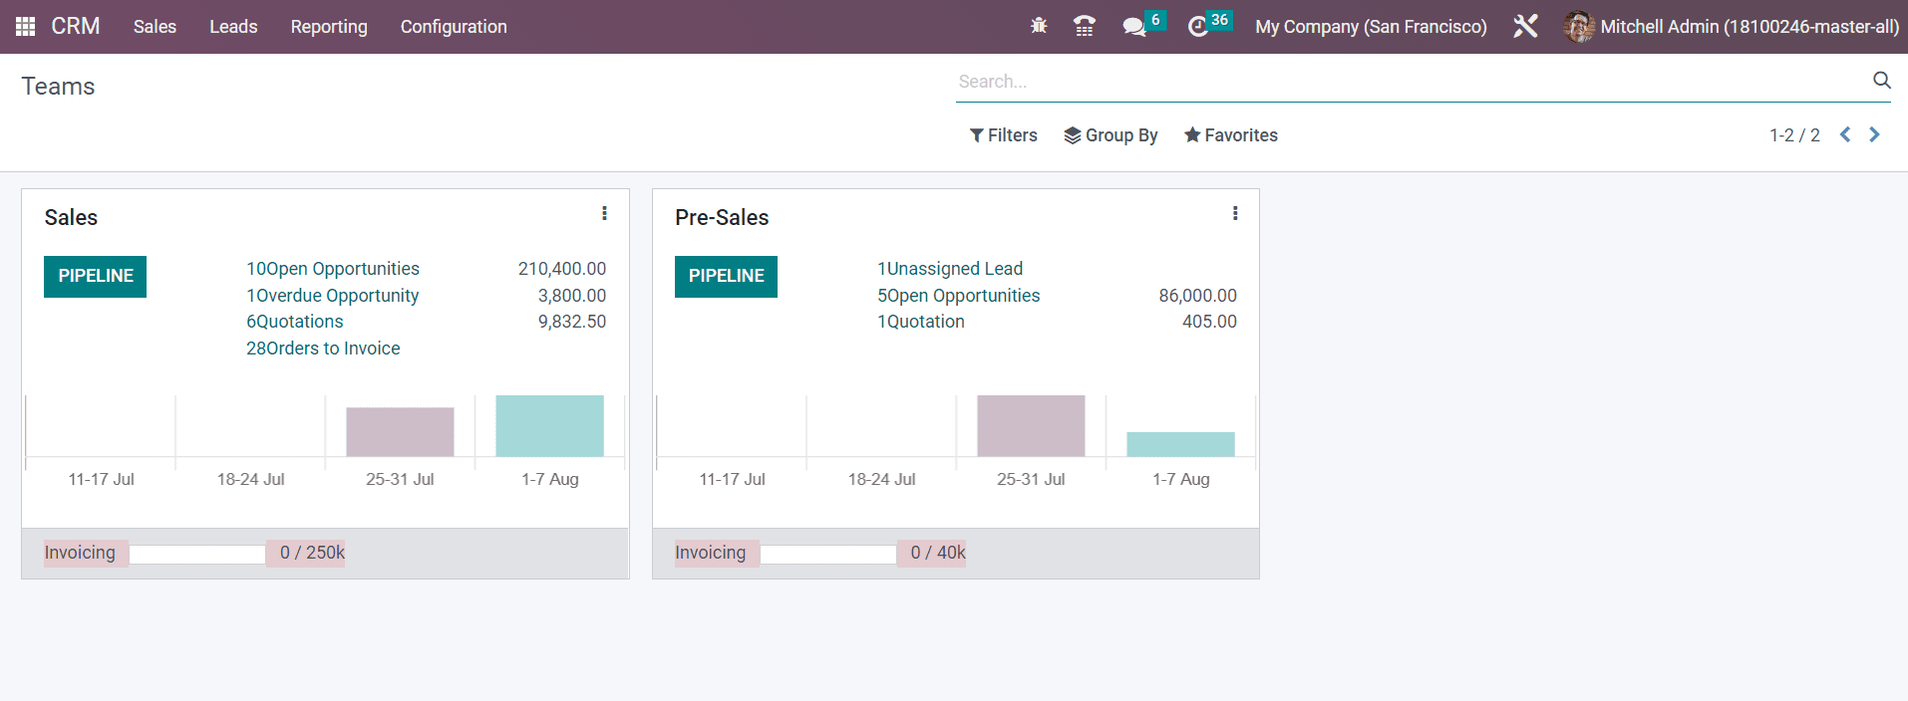Screen dimensions: 1908x701
Task: Go to previous page arrow
Action: point(1845,134)
